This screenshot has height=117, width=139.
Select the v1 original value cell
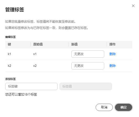(x=35, y=54)
